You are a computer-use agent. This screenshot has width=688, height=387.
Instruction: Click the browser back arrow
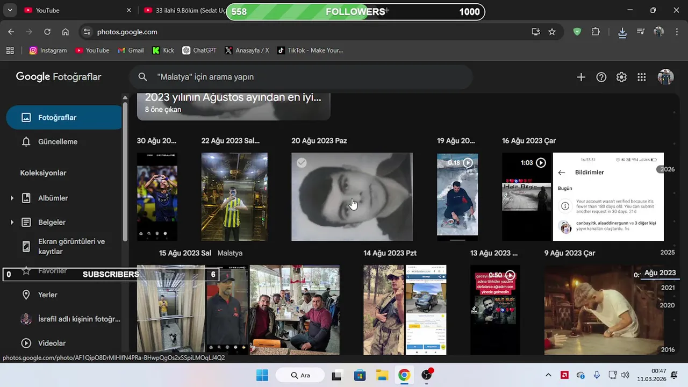pyautogui.click(x=11, y=32)
